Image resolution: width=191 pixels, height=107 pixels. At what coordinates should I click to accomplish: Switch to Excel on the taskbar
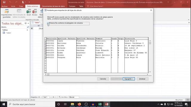tap(100, 104)
